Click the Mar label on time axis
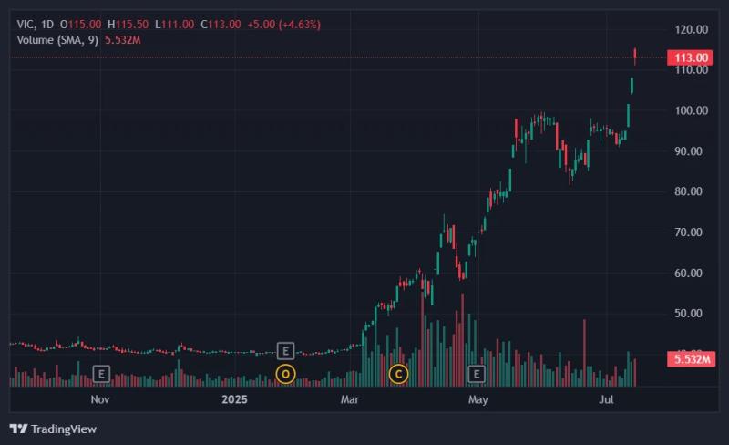Viewport: 729px width, 445px height. pyautogui.click(x=350, y=399)
